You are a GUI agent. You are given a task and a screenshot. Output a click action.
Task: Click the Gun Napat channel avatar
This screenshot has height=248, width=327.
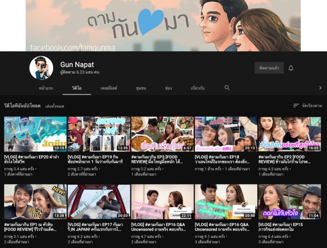[41, 68]
